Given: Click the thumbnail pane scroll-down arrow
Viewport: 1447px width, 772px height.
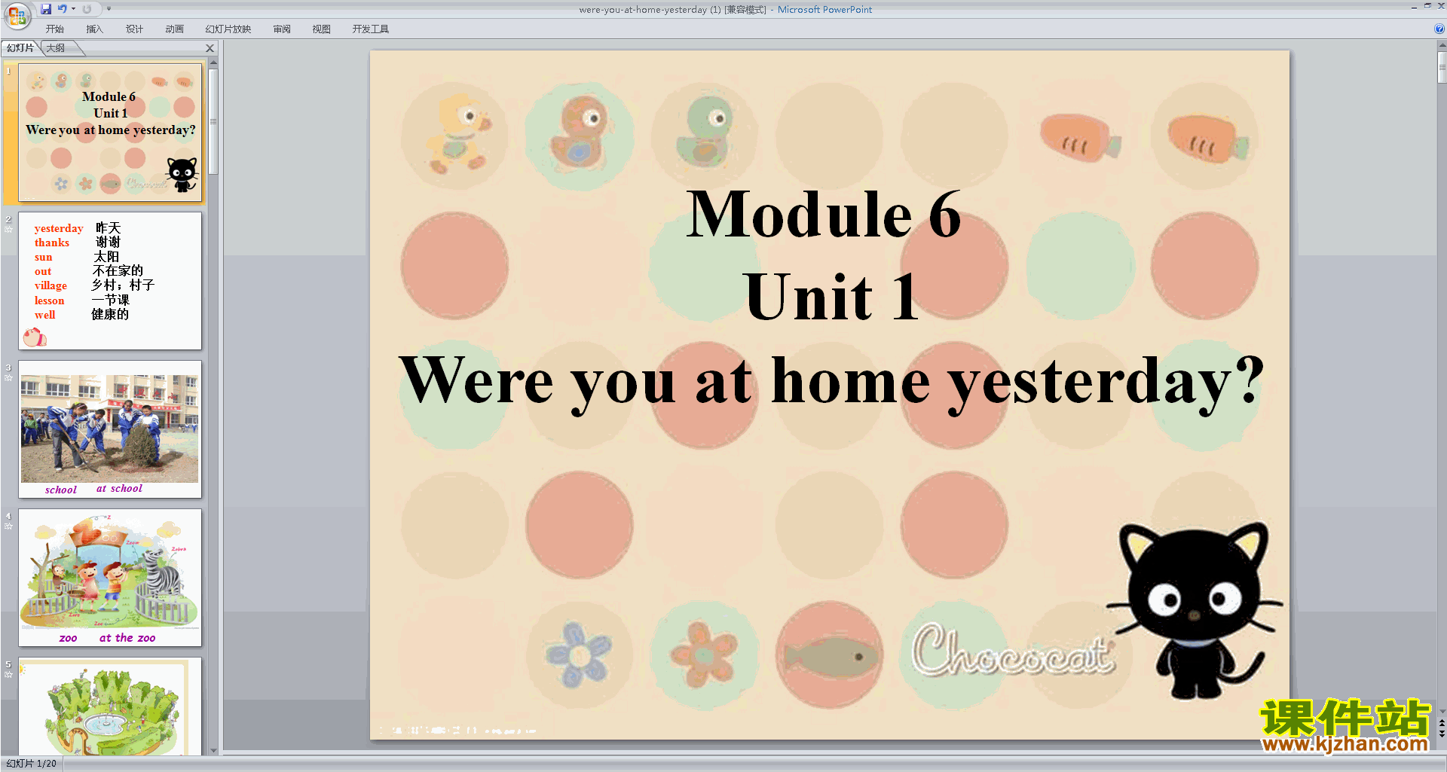Looking at the screenshot, I should point(213,750).
